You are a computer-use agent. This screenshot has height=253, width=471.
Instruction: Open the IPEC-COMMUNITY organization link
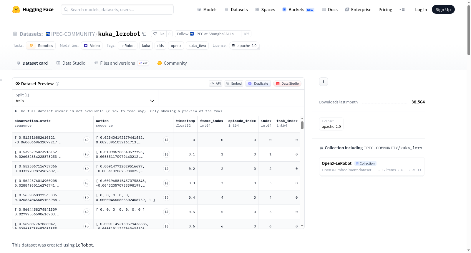click(73, 34)
